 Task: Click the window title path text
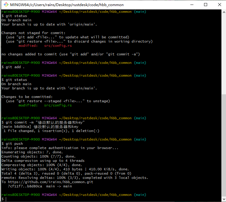pyautogui.click(x=67, y=5)
